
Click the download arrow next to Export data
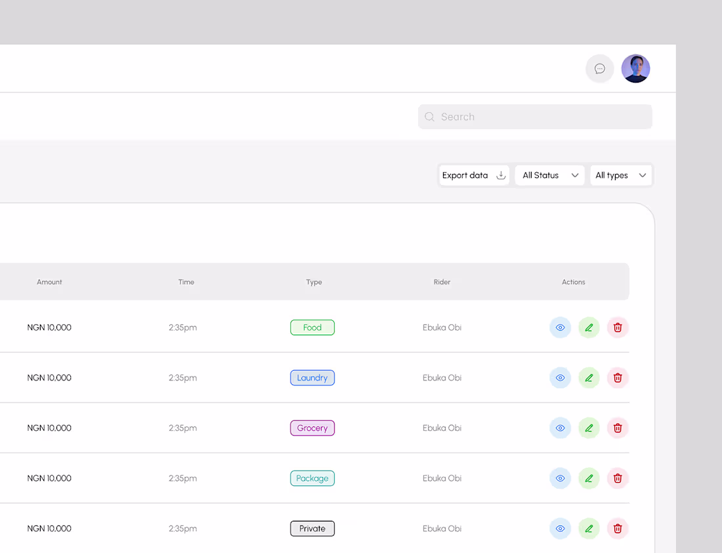point(500,175)
